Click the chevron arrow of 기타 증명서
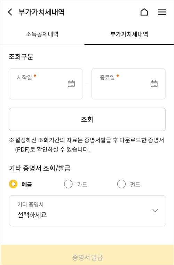The image size is (174, 265). (x=155, y=211)
